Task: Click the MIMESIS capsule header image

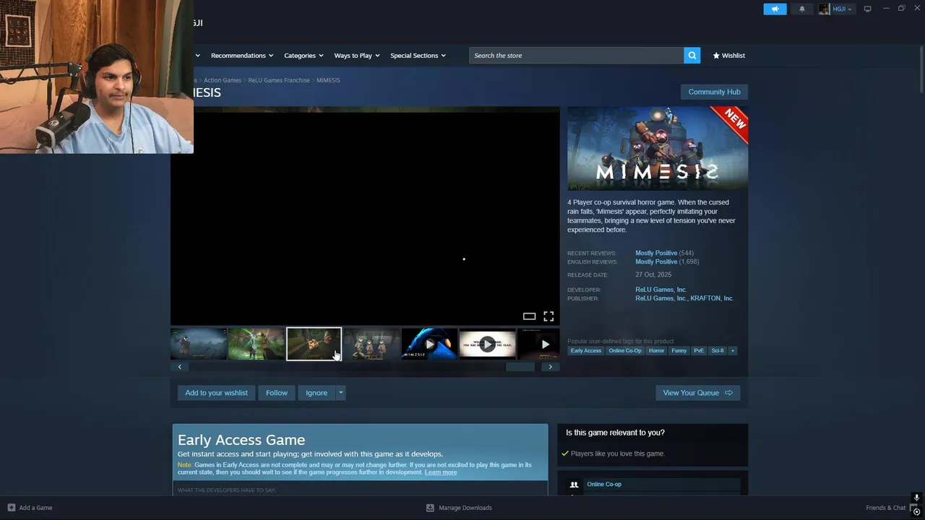Action: tap(658, 149)
